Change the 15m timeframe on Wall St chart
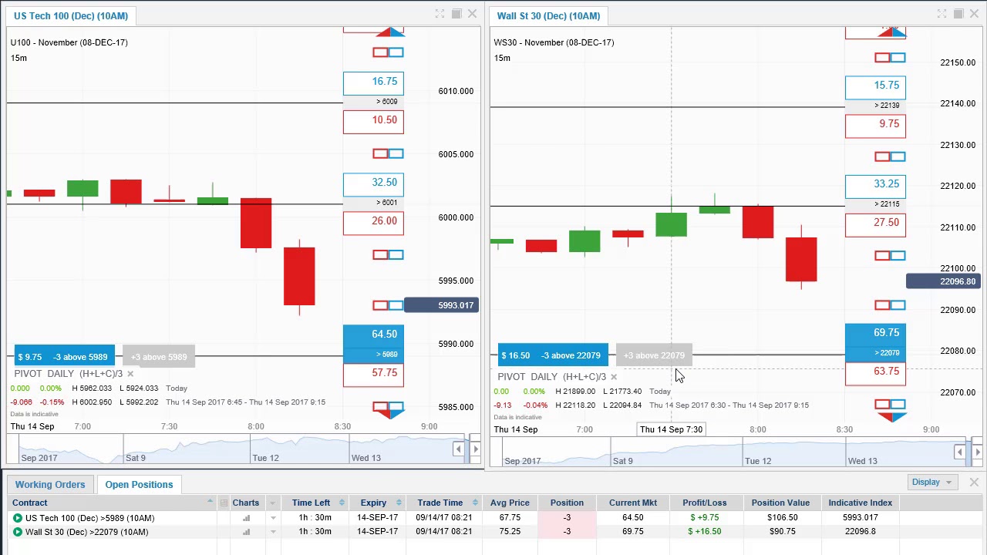The height and width of the screenshot is (555, 987). click(x=502, y=58)
